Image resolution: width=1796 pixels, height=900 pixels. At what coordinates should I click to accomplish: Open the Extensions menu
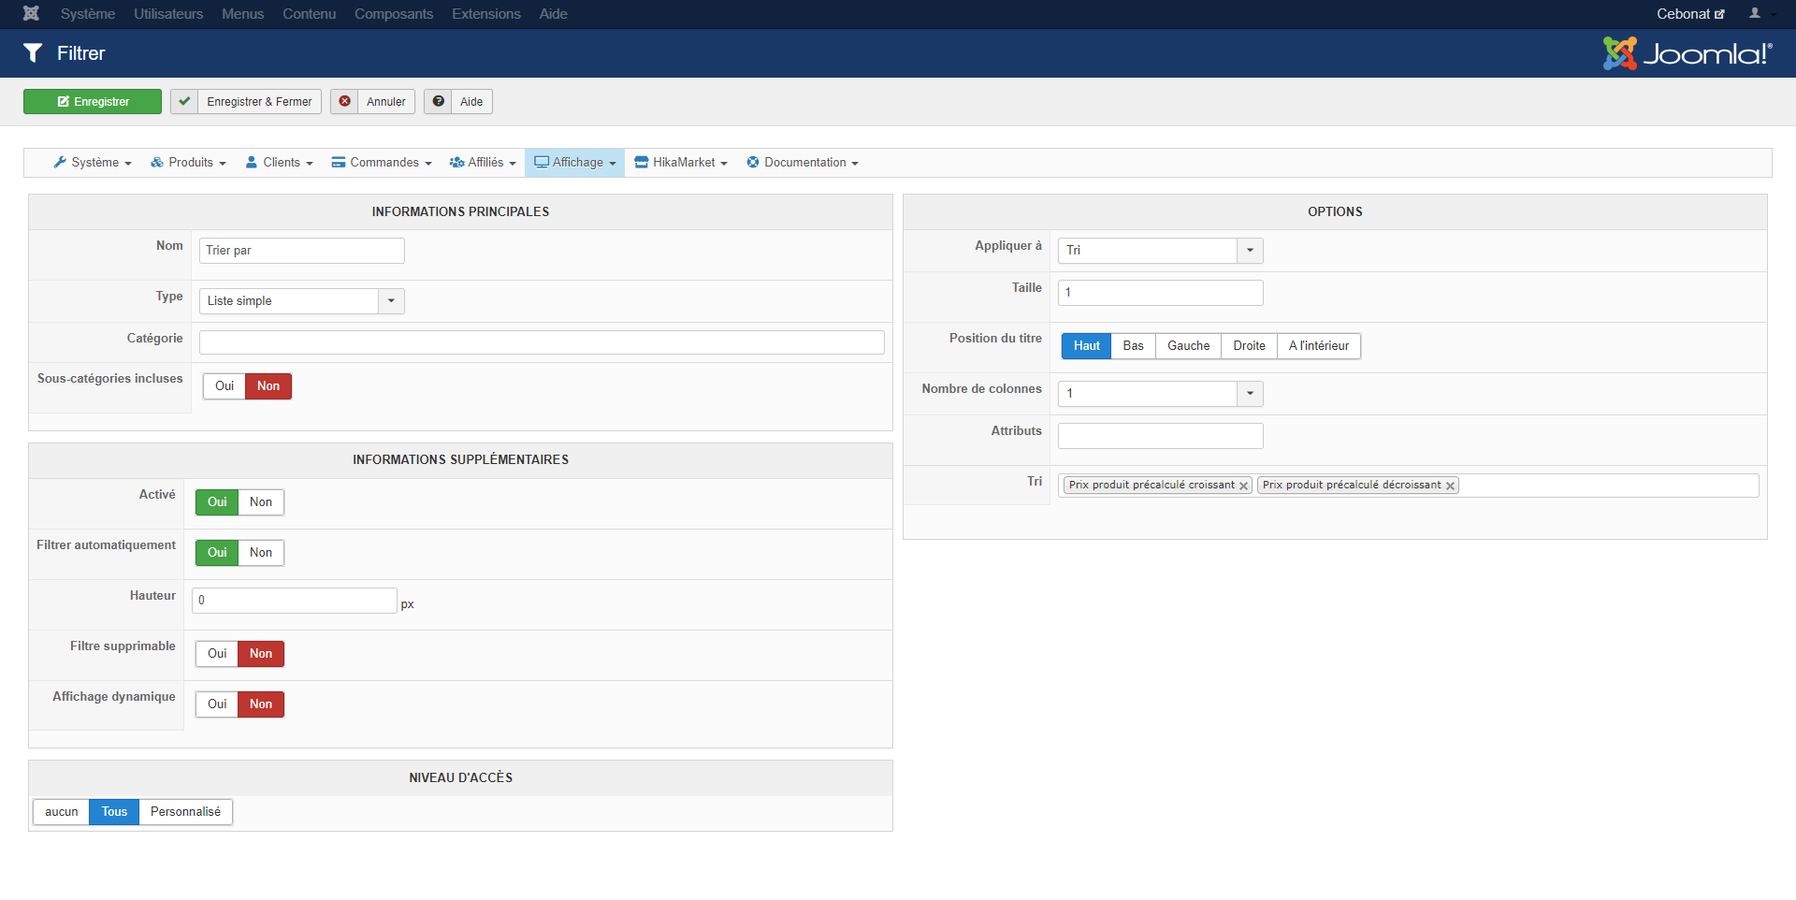[486, 14]
